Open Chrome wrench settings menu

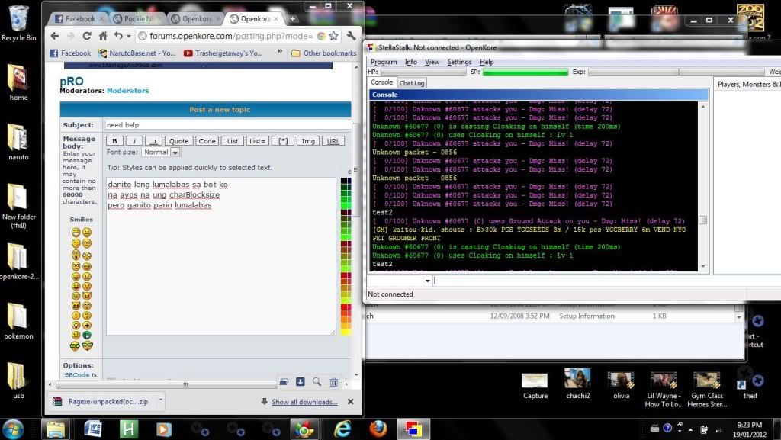pos(351,36)
